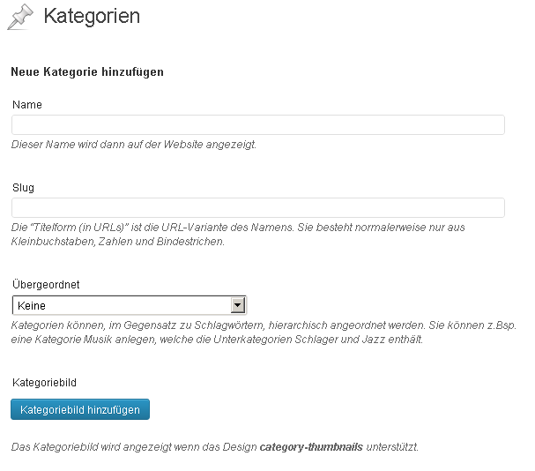Click the Übergeordnet label
This screenshot has height=471, width=535.
click(x=46, y=284)
